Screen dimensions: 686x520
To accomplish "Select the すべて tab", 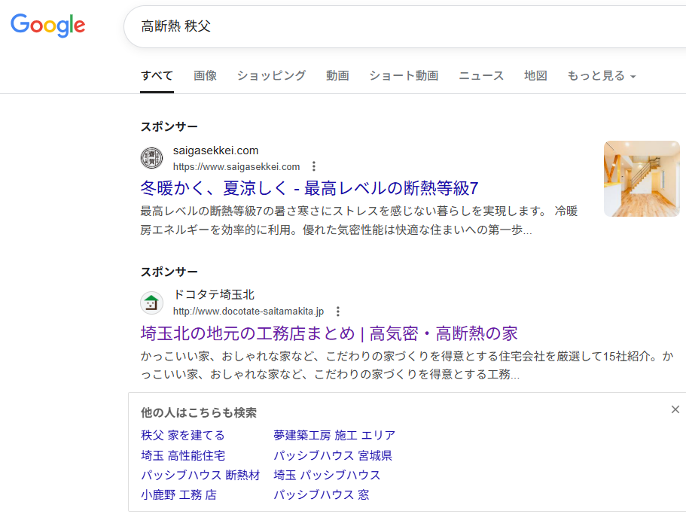I will pos(157,76).
